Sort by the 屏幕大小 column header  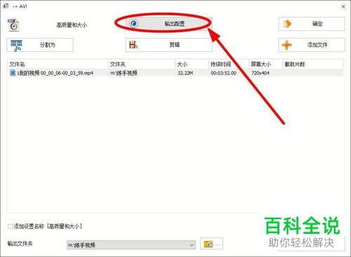(265, 64)
